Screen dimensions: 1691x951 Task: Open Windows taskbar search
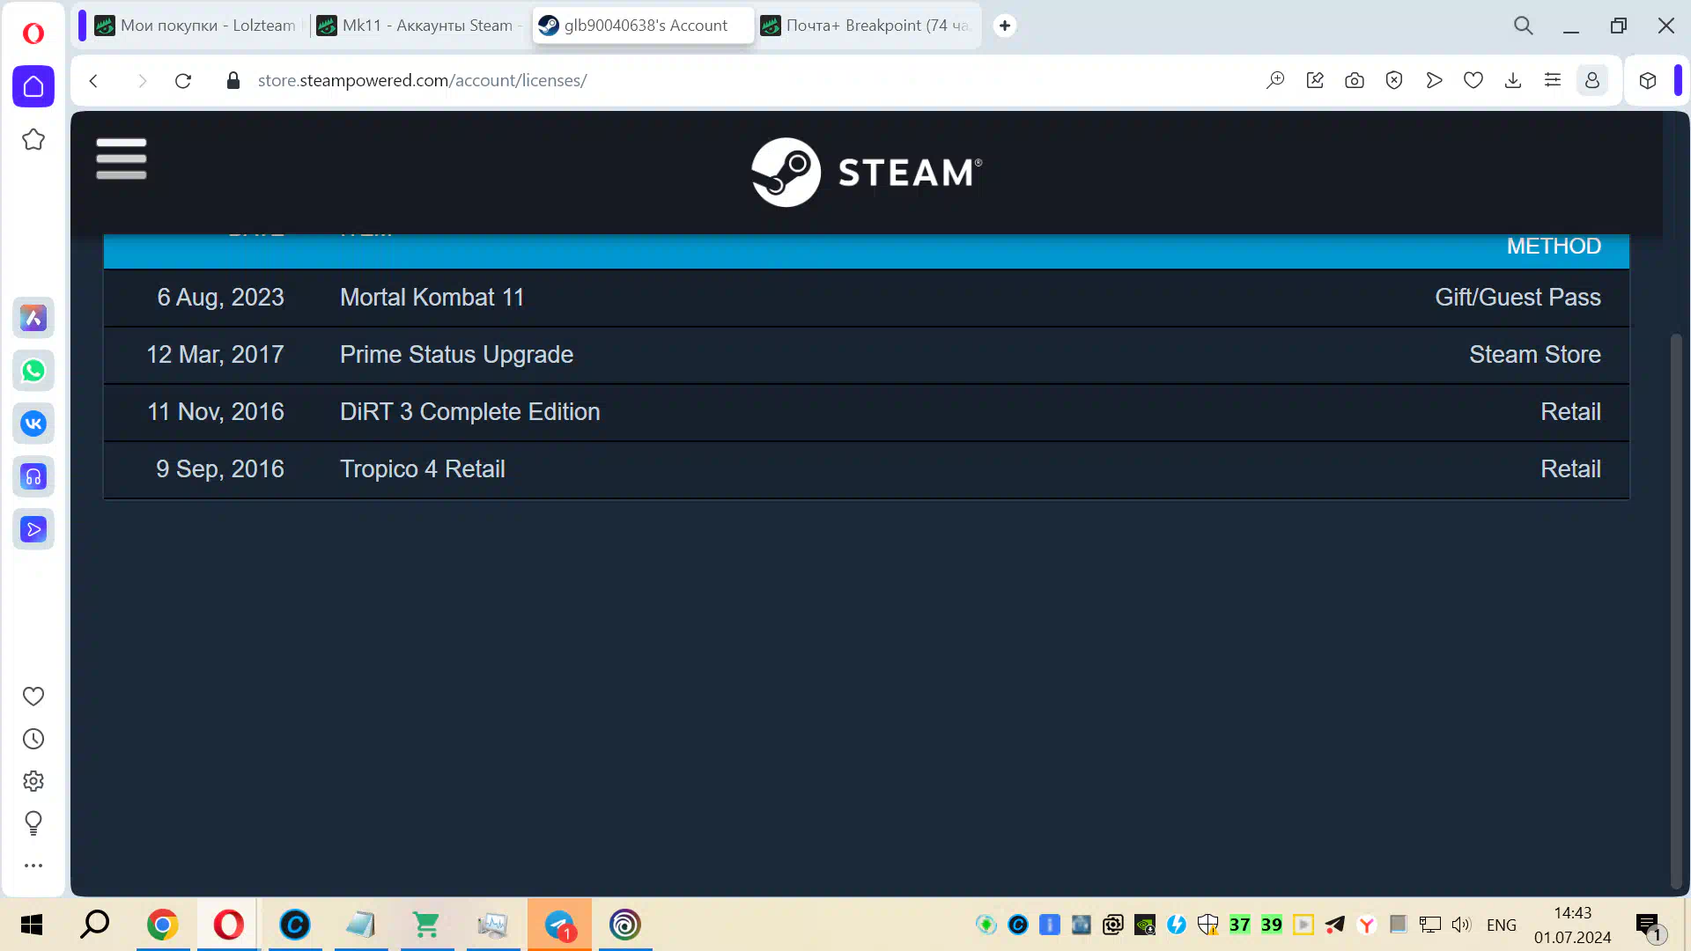[x=95, y=925]
